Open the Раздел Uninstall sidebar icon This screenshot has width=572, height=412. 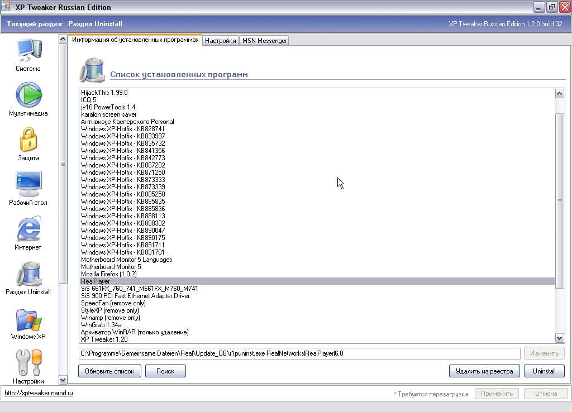click(28, 274)
